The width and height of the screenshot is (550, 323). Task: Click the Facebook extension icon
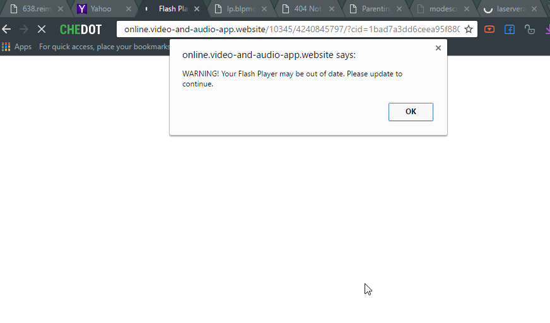pos(509,29)
